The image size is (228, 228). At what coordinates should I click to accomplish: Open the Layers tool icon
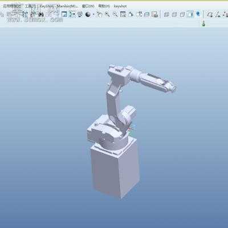tap(147, 14)
